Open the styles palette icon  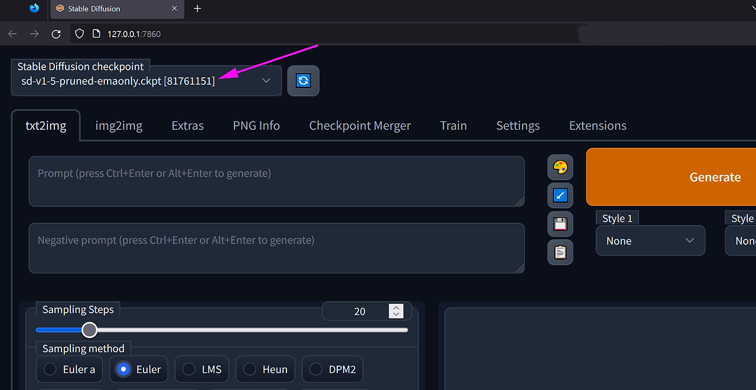point(560,167)
